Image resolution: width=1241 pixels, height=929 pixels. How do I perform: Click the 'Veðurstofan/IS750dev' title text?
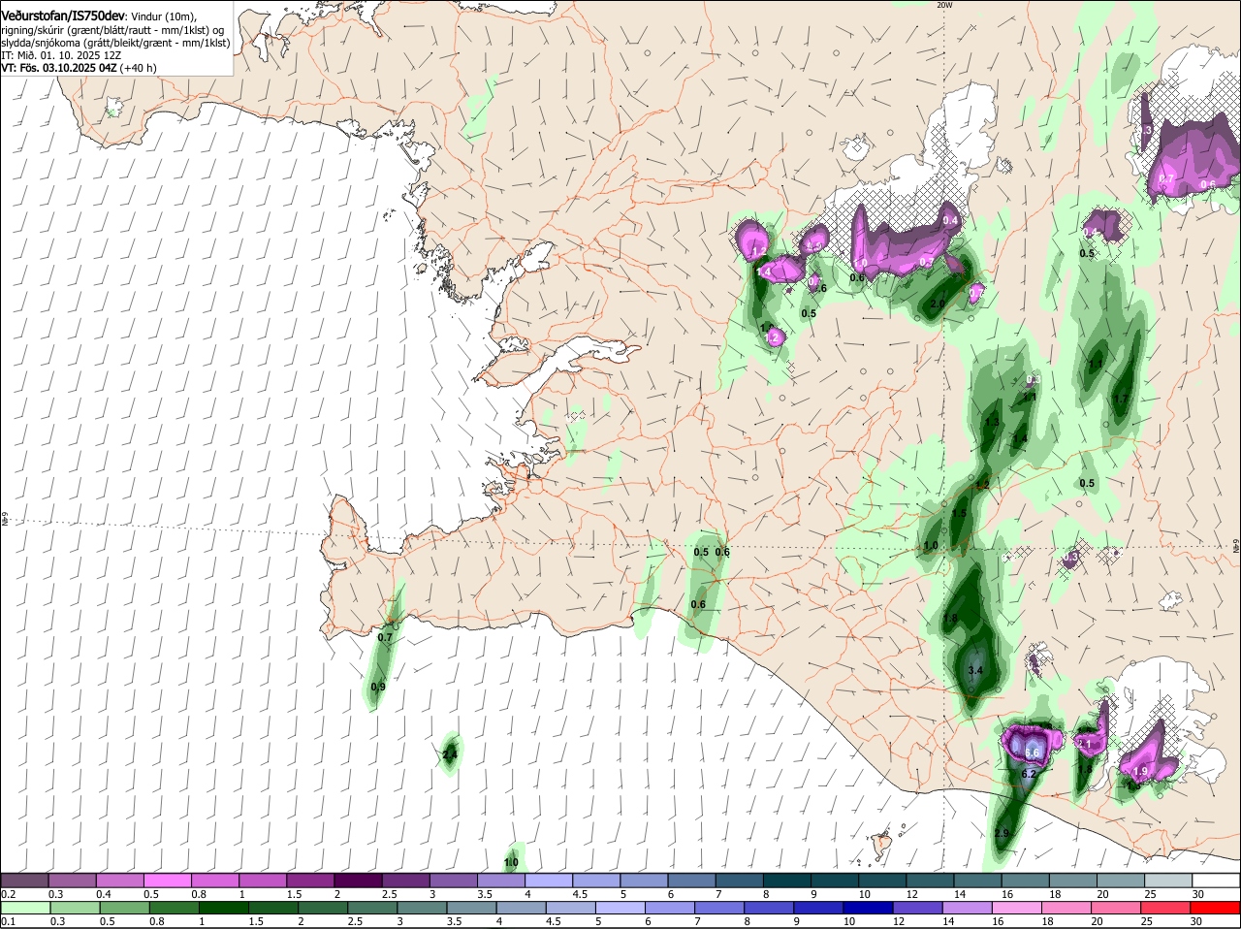(x=63, y=16)
